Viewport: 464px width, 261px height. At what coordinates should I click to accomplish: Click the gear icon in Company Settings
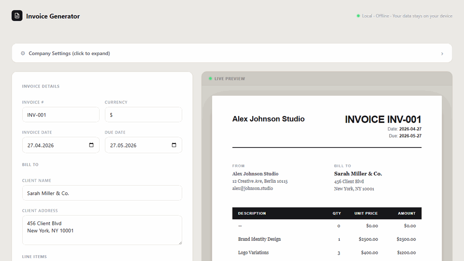pos(23,53)
